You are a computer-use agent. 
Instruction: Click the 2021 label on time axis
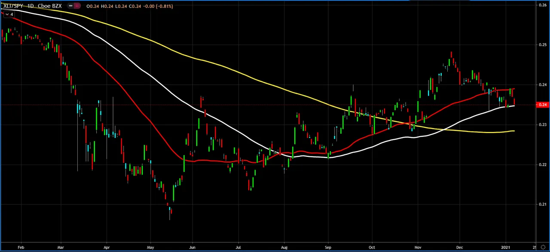point(505,247)
